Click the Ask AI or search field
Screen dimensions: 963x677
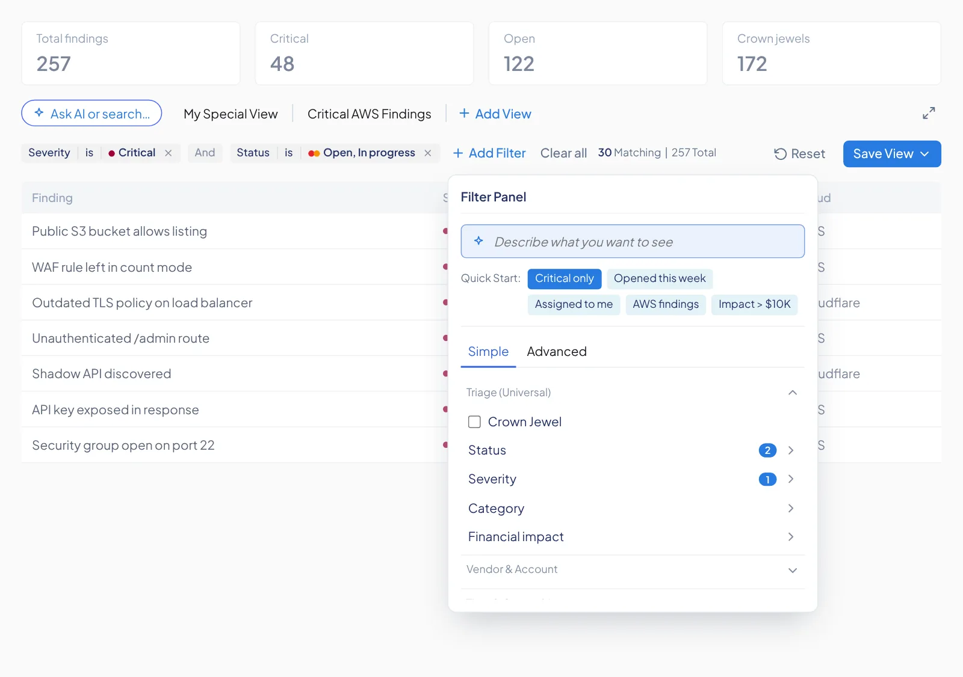pyautogui.click(x=91, y=113)
